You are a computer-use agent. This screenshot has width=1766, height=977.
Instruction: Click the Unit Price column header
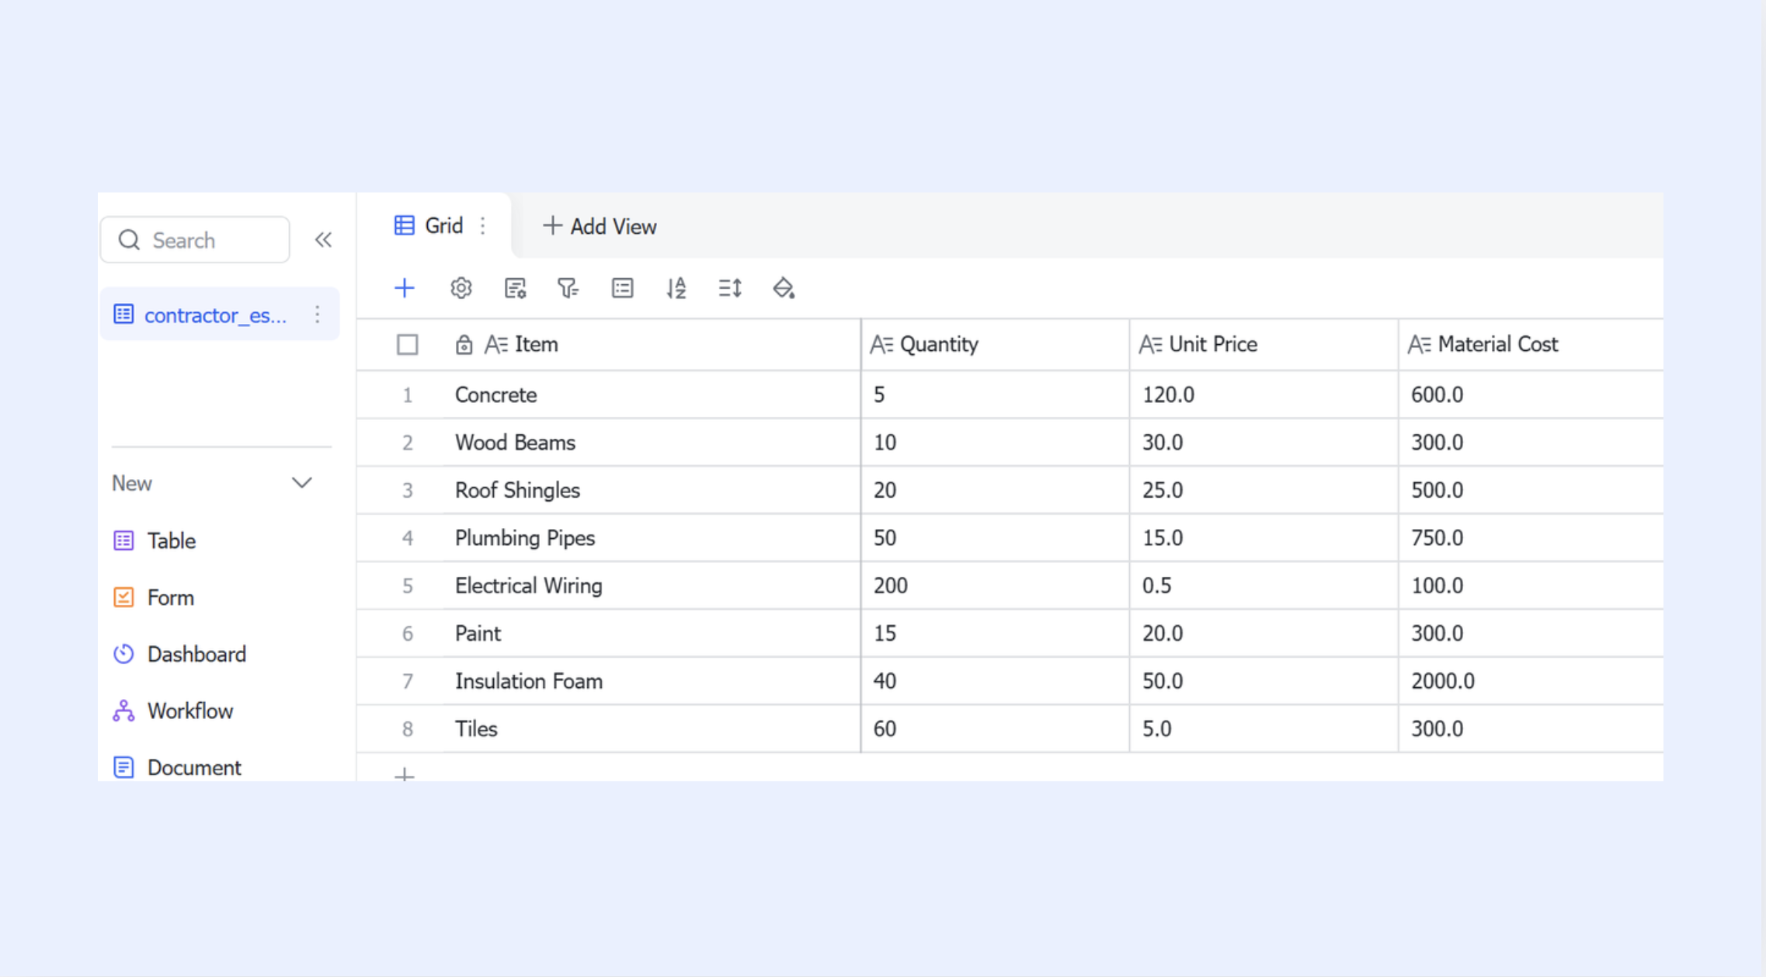[x=1264, y=345]
